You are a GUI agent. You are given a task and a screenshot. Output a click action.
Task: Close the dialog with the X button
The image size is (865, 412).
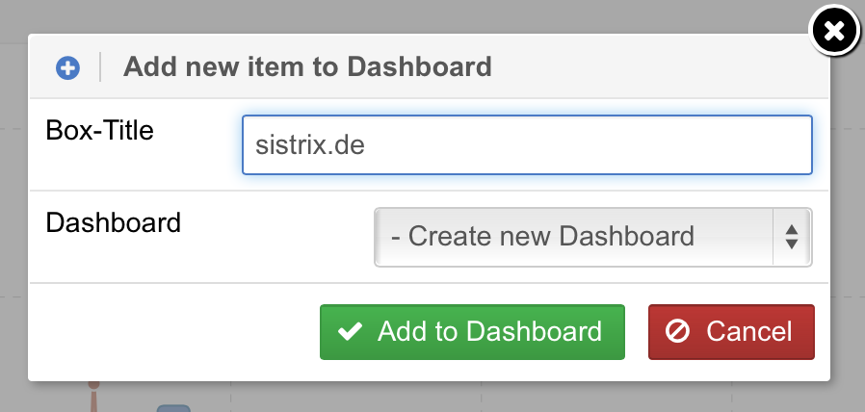click(x=834, y=32)
